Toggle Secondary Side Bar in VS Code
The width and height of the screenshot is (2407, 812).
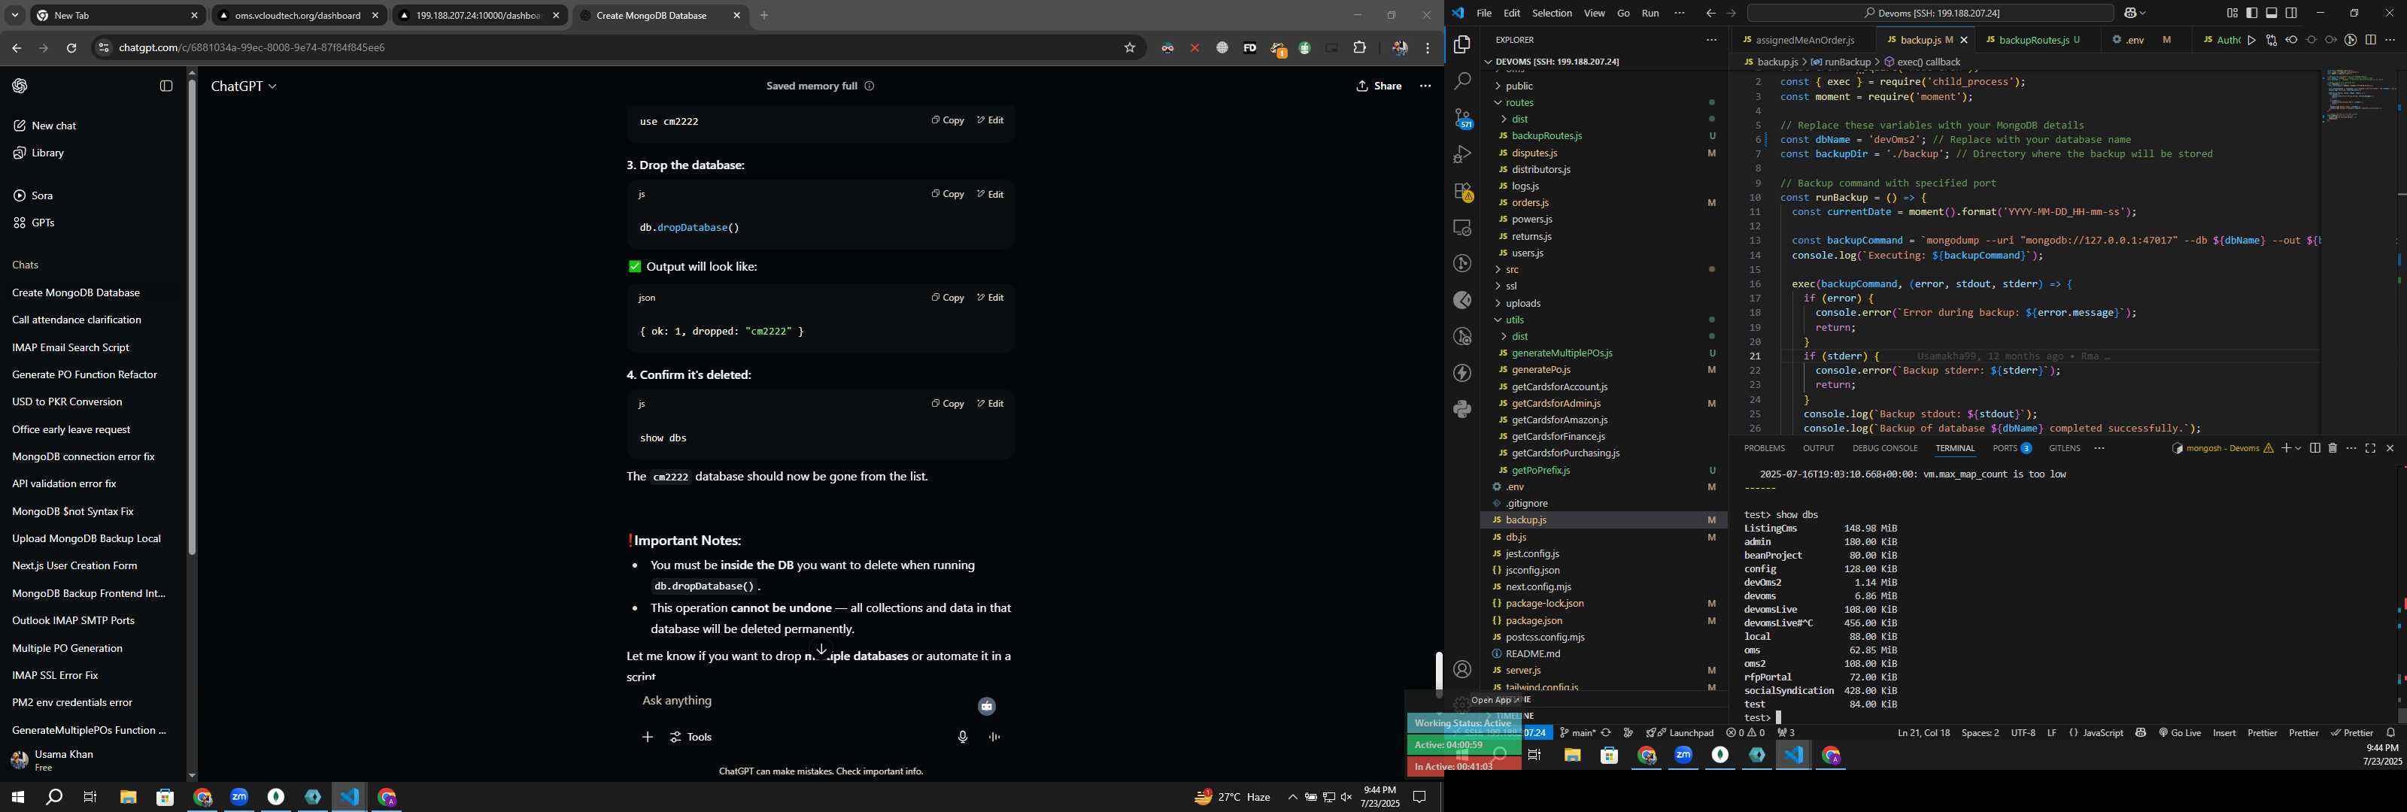point(2291,13)
